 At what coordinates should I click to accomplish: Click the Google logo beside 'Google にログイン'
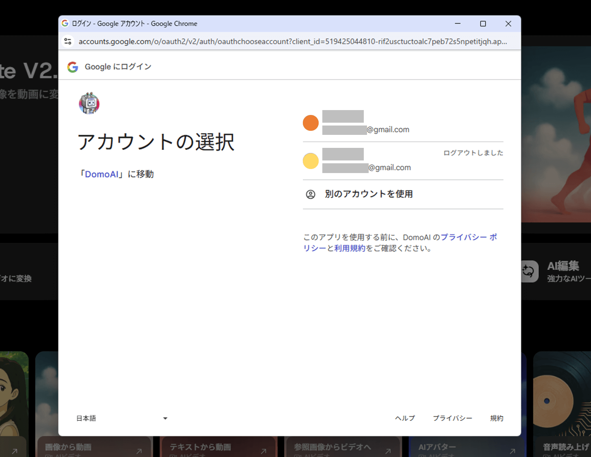73,67
